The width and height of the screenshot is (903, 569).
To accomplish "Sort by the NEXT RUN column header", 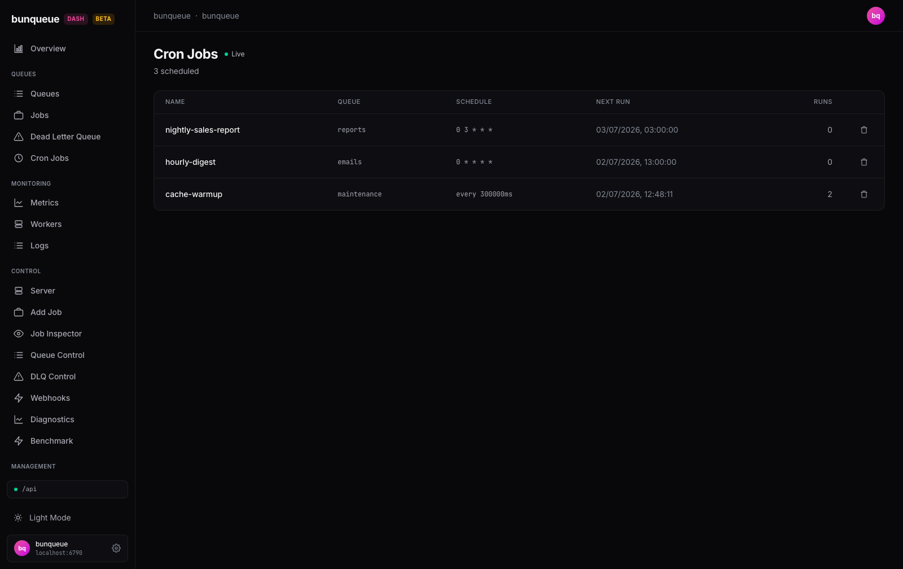I will [613, 102].
